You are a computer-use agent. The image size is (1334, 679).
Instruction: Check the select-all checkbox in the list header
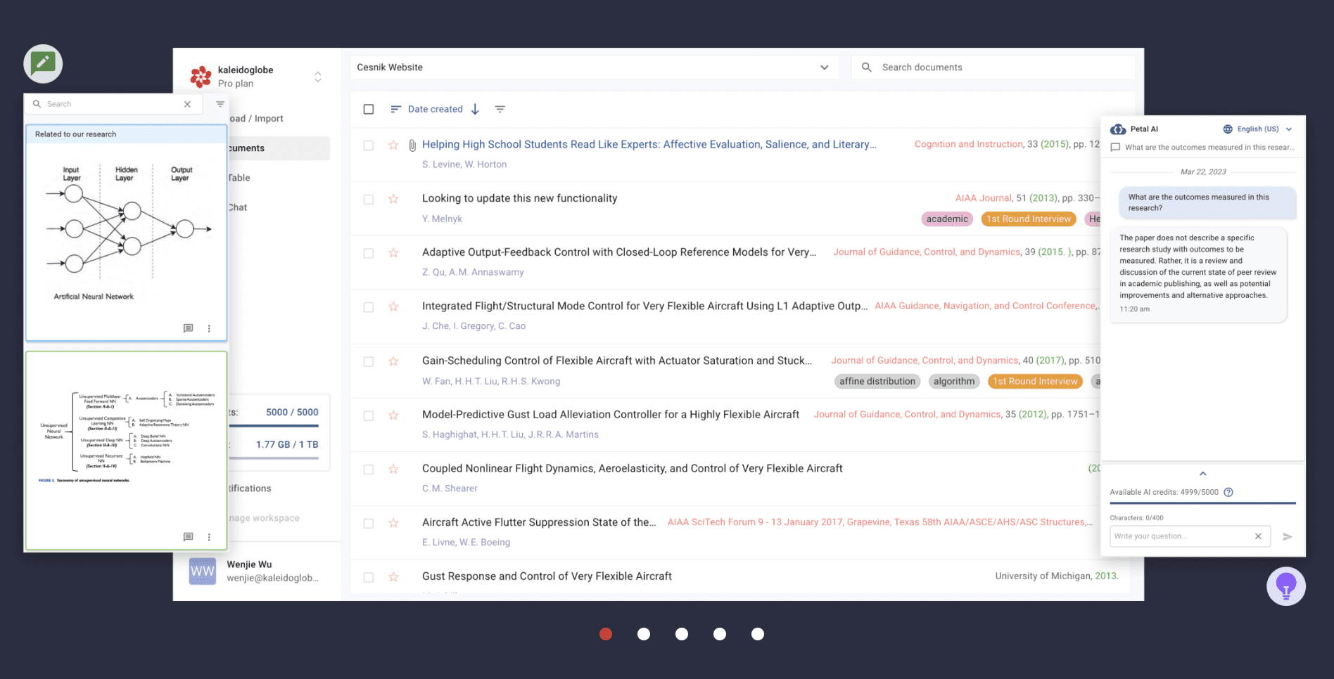pyautogui.click(x=369, y=109)
